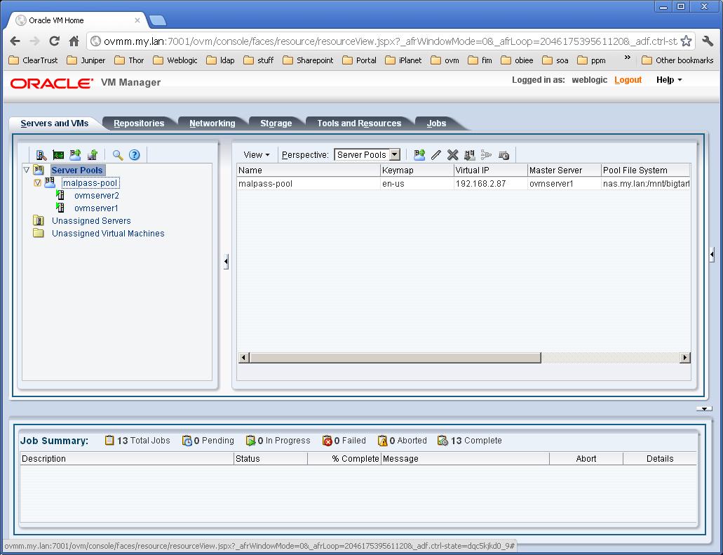
Task: Click the Pending jobs clock icon
Action: (187, 441)
